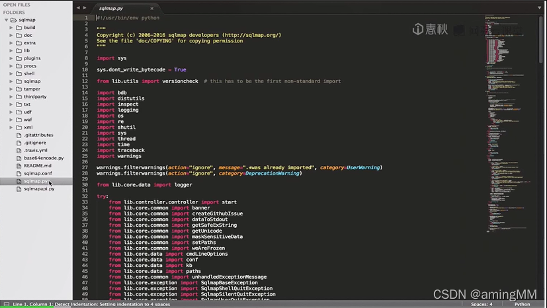The image size is (547, 308).
Task: Click 'DeprecationWarning' on line 28
Action: tap(272, 173)
